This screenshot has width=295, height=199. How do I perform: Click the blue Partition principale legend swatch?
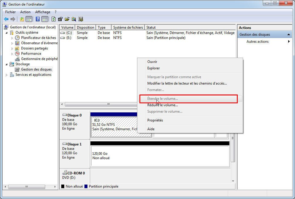pos(86,186)
